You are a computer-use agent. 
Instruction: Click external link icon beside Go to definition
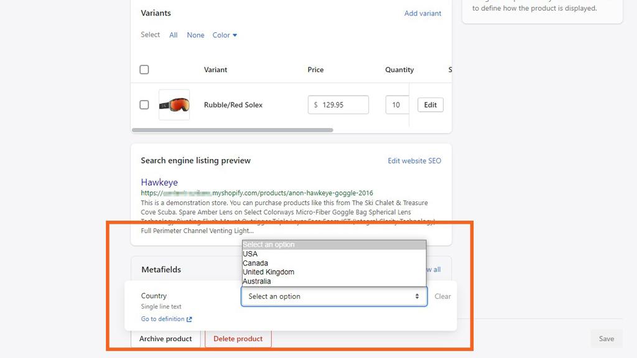click(190, 319)
